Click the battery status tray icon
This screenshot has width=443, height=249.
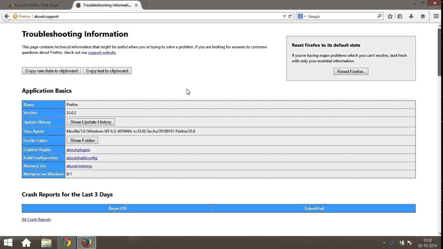click(402, 243)
